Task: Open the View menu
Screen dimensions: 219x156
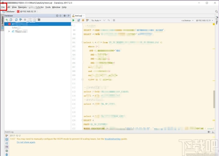Action: coord(14,7)
